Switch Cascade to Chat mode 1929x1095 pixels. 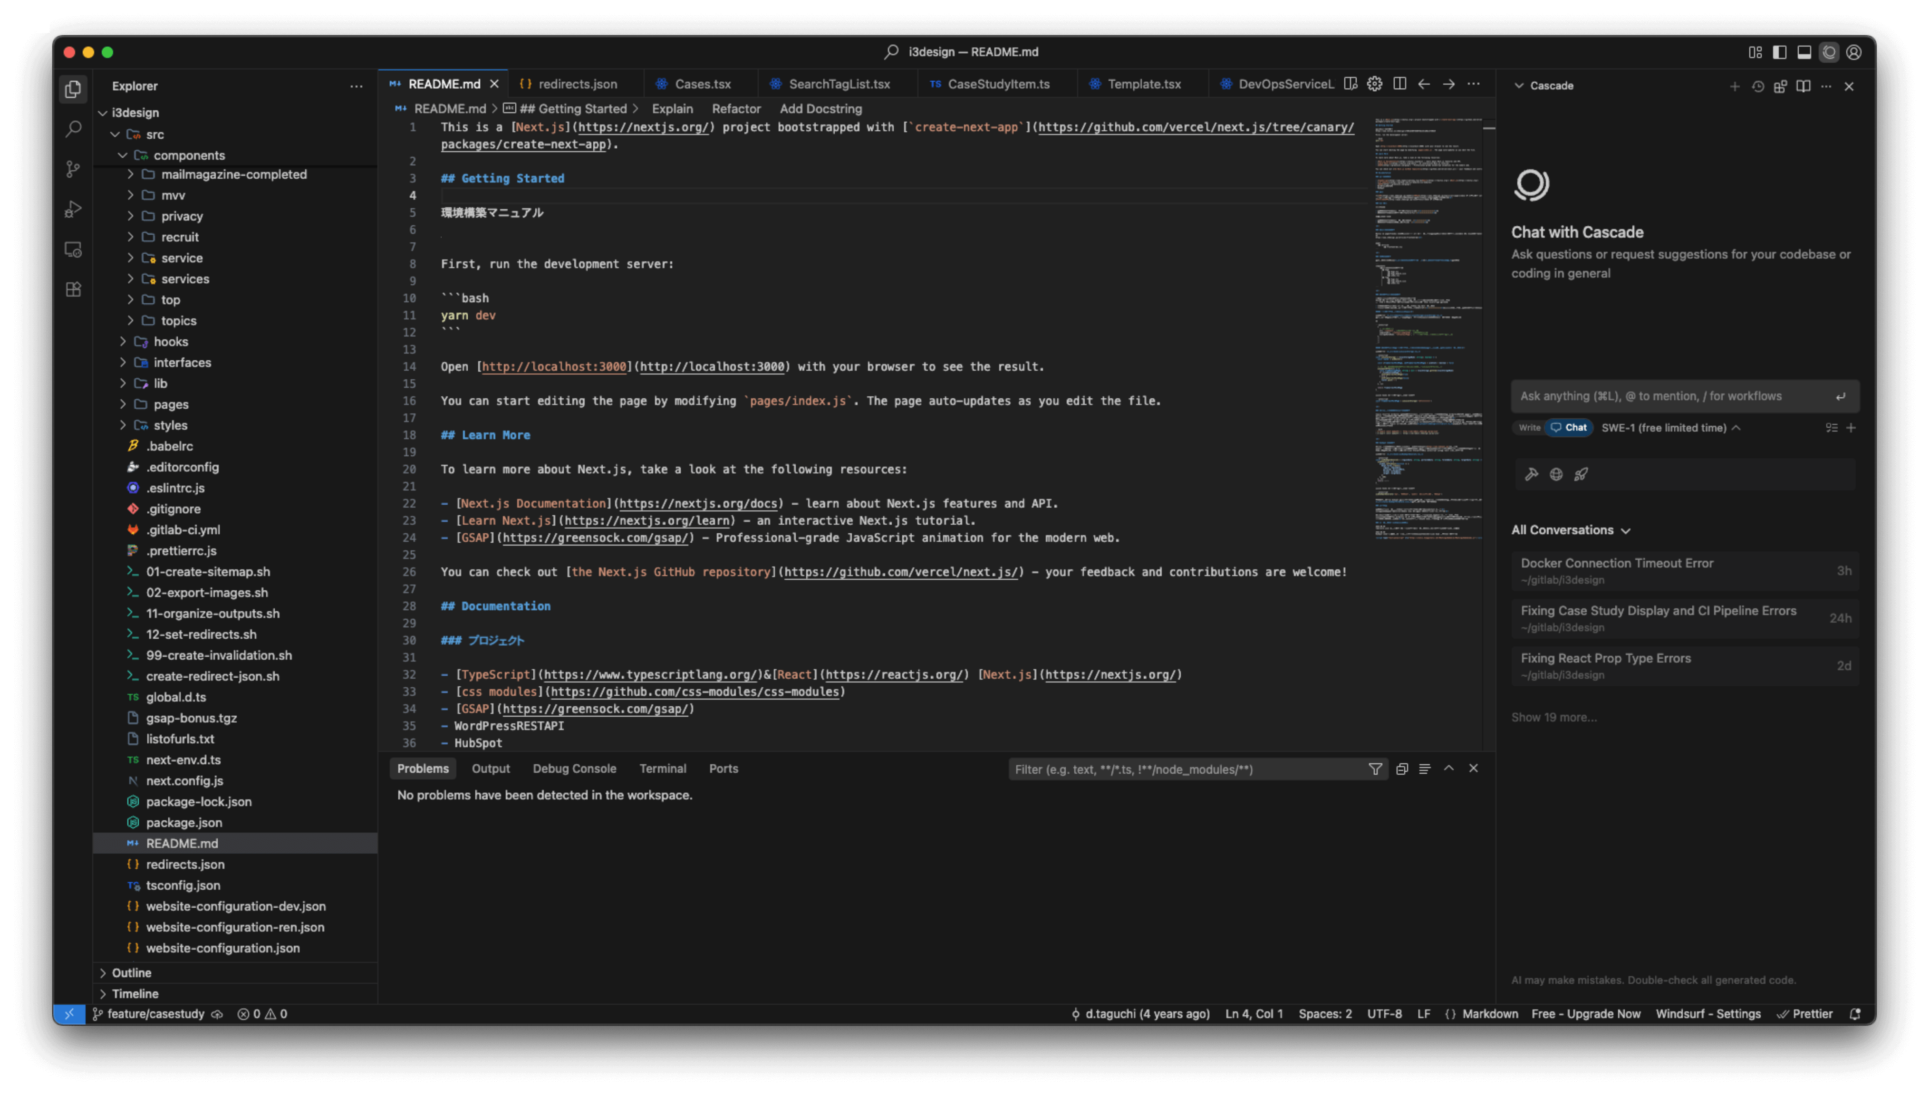pos(1569,428)
